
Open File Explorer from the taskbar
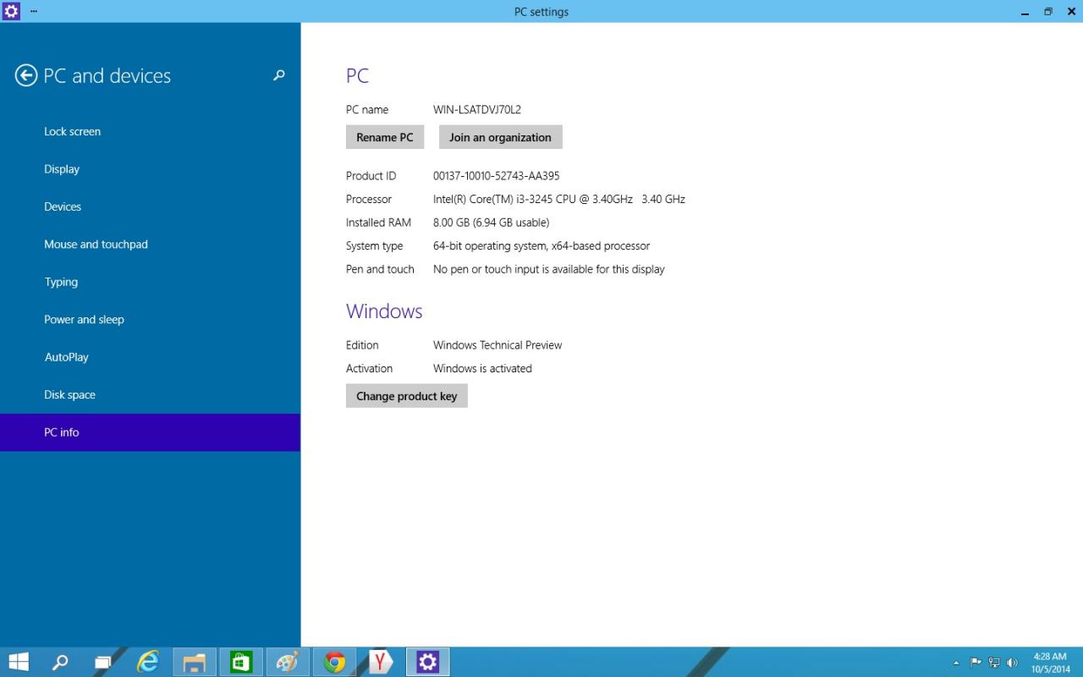[195, 662]
